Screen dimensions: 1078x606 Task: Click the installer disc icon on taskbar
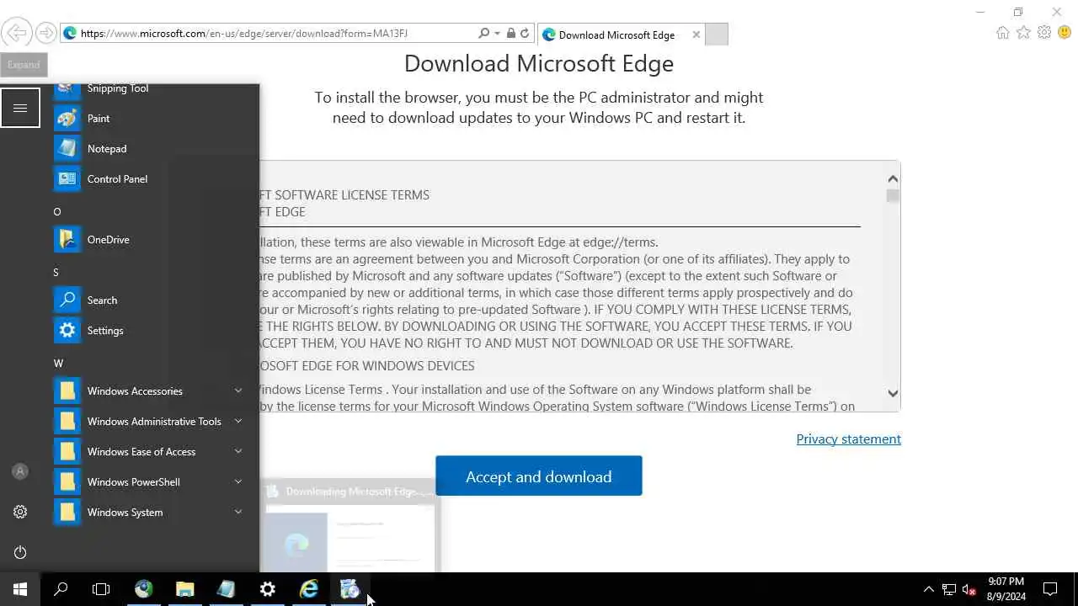[x=350, y=589]
